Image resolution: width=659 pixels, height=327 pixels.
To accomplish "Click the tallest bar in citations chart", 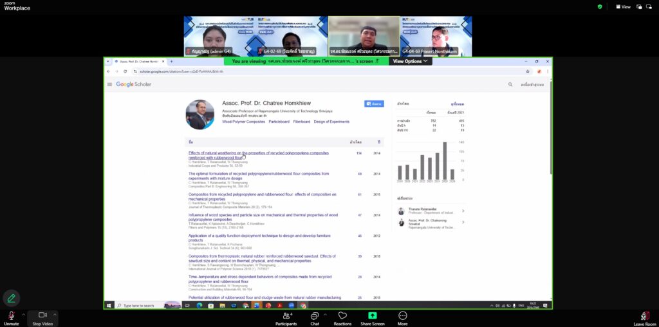I will tap(445, 161).
